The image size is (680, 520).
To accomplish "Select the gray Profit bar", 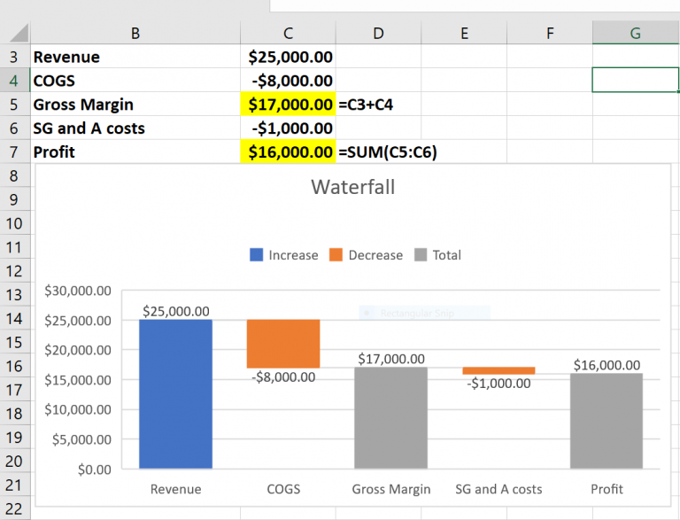I will 607,421.
